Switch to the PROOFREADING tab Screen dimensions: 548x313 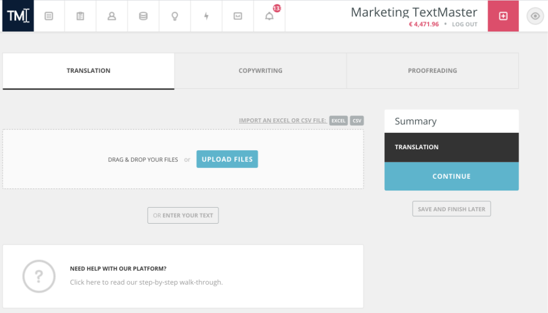432,70
